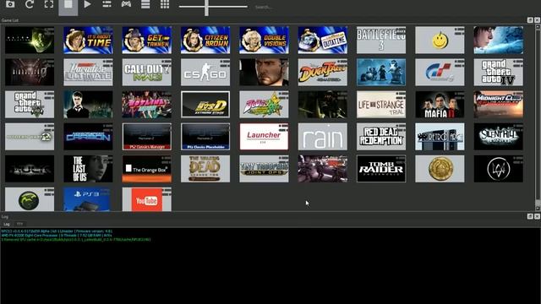Image resolution: width=541 pixels, height=304 pixels.
Task: Select the Call of Duty MW3 tile
Action: tap(146, 72)
